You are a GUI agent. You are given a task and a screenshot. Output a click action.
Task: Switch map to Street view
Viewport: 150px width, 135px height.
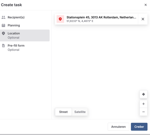coord(63,112)
